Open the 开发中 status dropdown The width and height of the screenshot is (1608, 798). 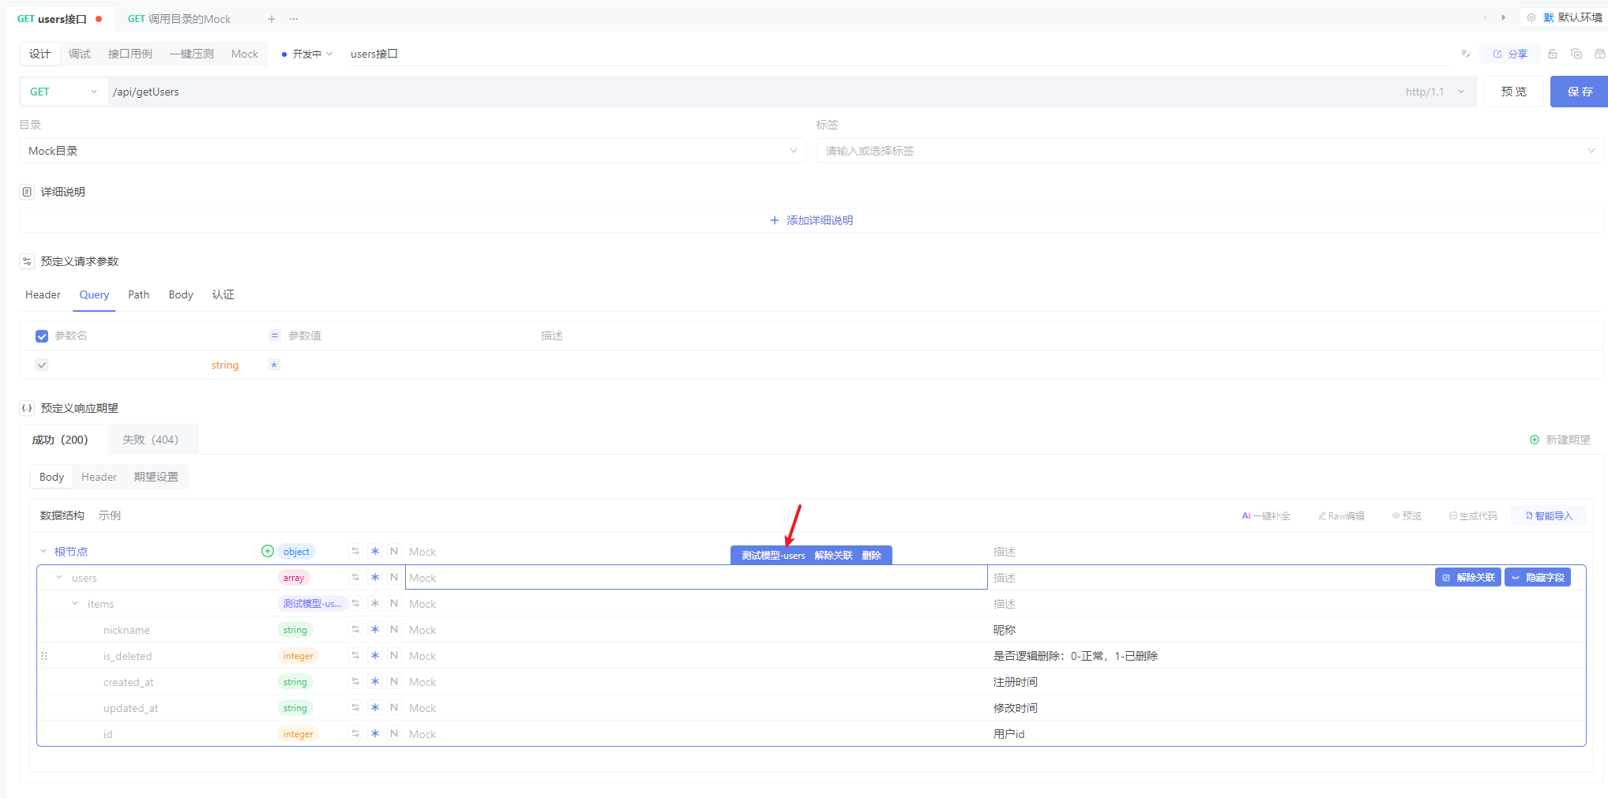point(307,54)
